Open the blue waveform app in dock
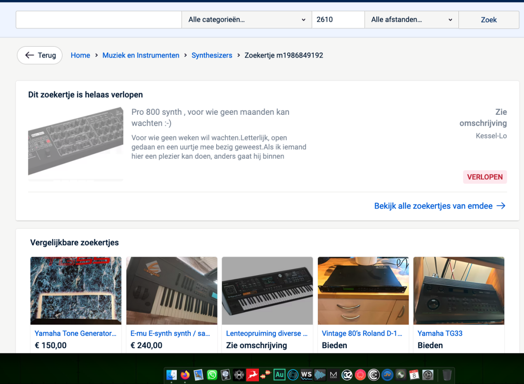 320,375
